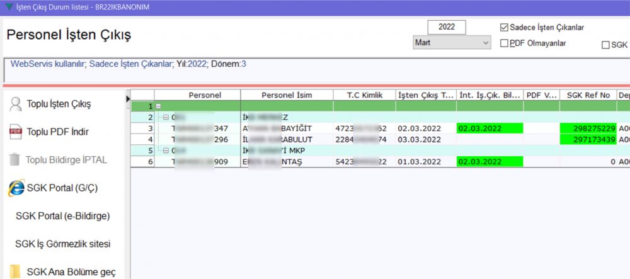The width and height of the screenshot is (630, 279).
Task: Collapse all via row 1 minus box
Action: 157,106
